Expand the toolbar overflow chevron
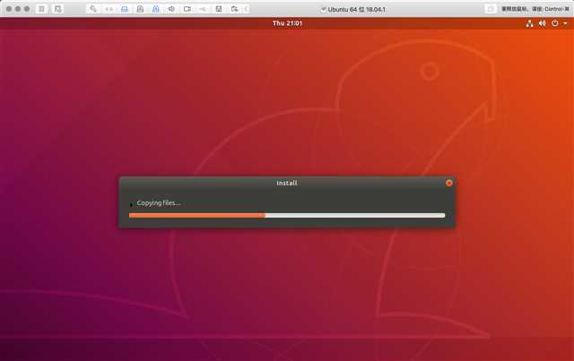 [247, 9]
